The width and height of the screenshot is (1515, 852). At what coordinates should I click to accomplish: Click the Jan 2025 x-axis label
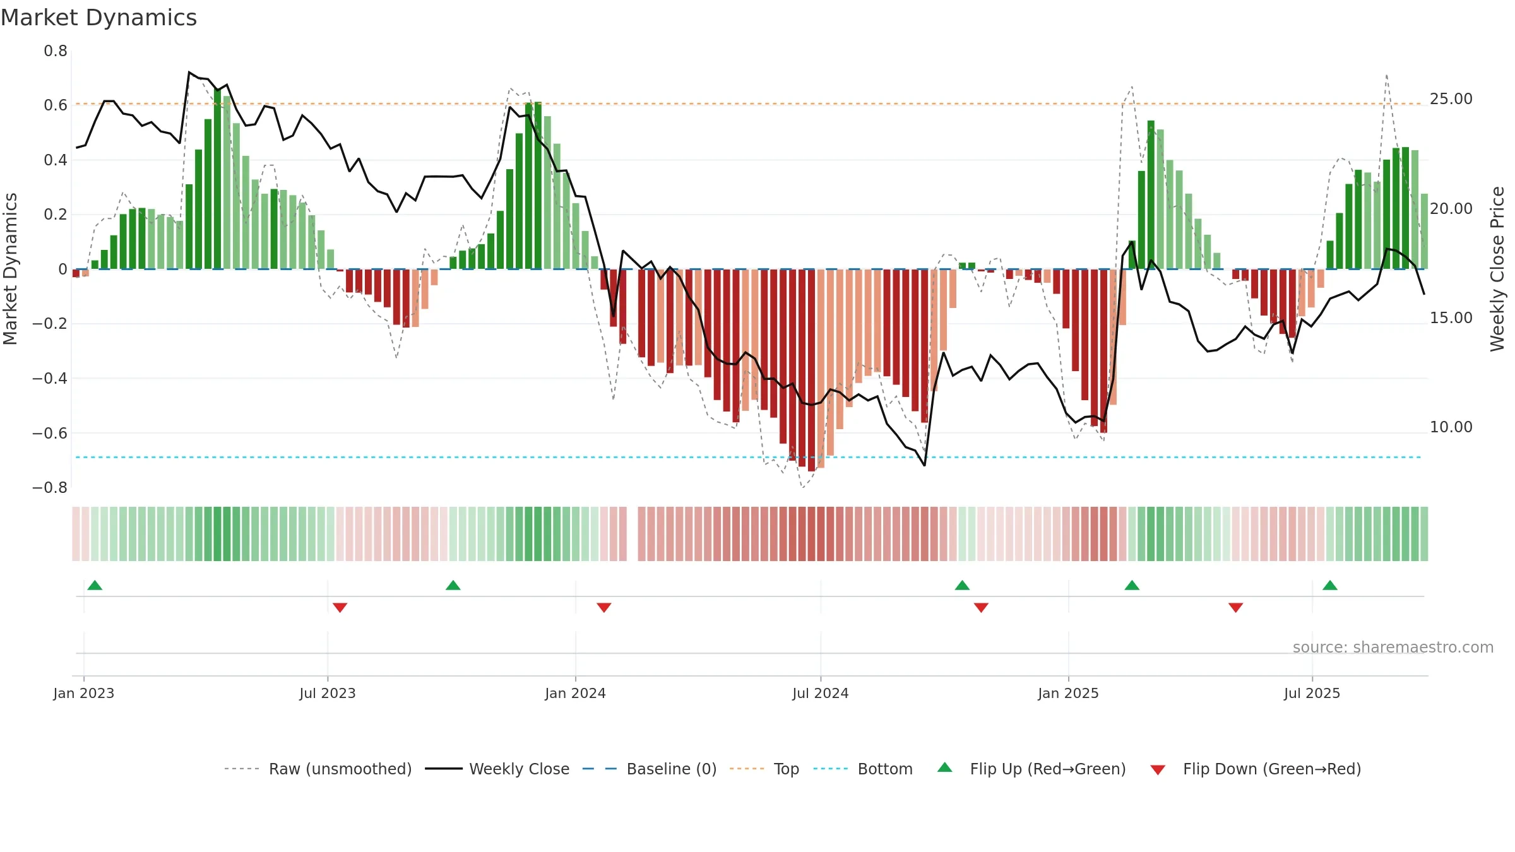1069,693
